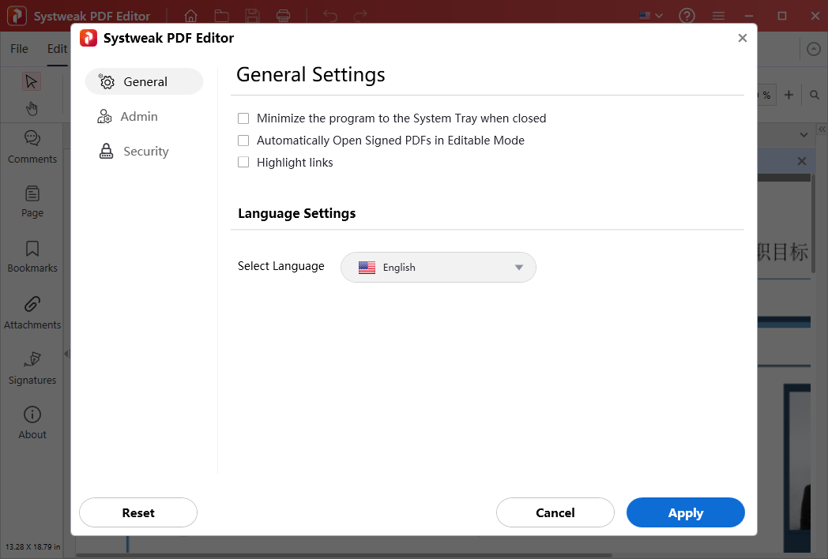This screenshot has width=828, height=559.
Task: Reset the General Settings
Action: (x=137, y=512)
